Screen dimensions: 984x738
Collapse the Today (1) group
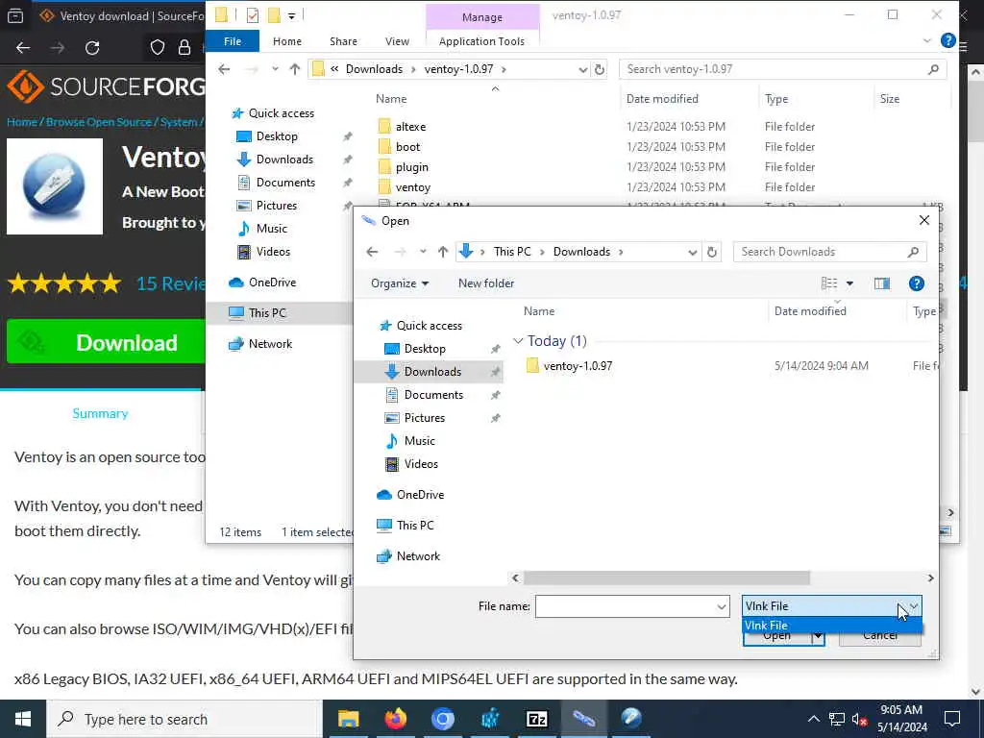tap(518, 341)
